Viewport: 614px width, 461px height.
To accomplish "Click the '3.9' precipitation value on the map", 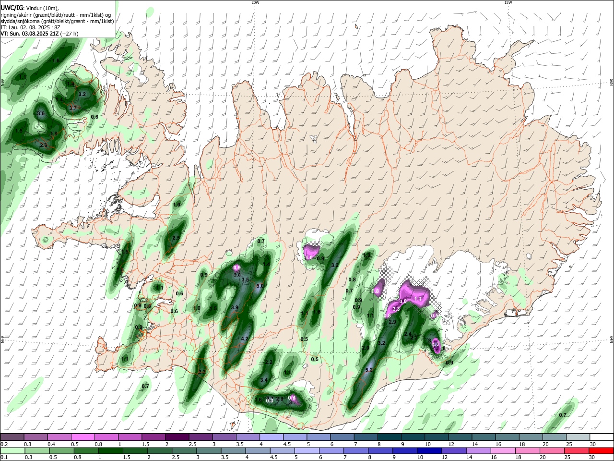I will point(235,308).
